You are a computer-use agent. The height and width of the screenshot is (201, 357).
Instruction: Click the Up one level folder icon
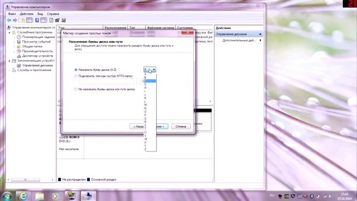[x=23, y=20]
